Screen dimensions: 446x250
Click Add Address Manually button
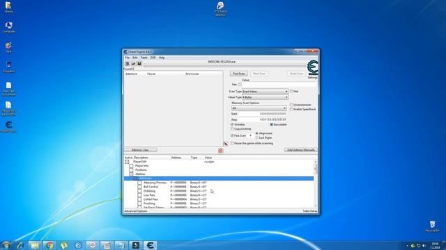(301, 150)
